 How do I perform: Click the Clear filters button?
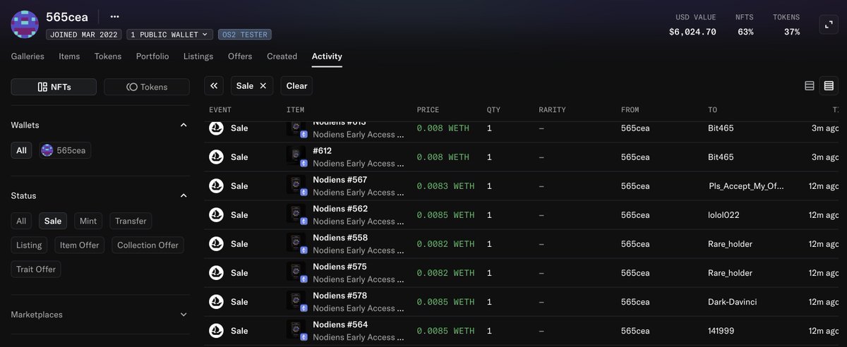pos(296,86)
